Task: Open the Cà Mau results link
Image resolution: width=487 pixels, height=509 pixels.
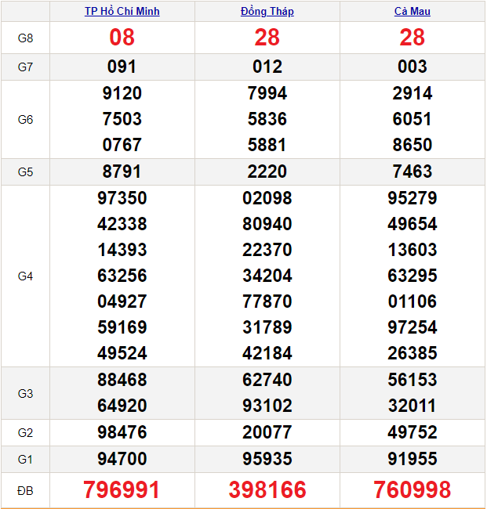Action: tap(412, 11)
